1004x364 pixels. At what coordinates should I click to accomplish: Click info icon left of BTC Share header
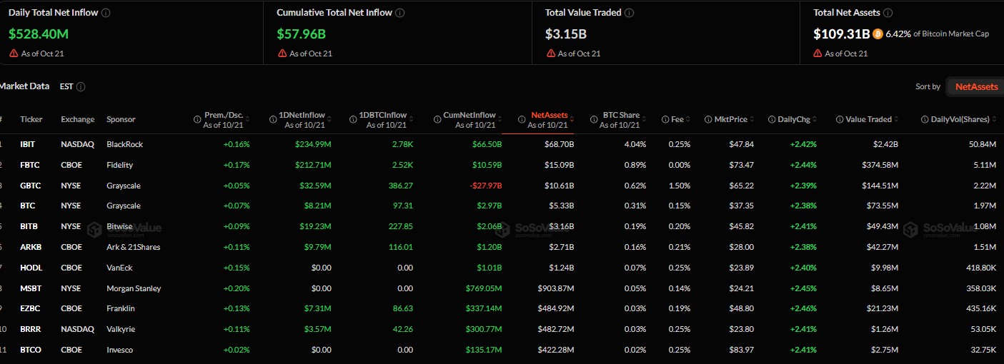coord(593,119)
